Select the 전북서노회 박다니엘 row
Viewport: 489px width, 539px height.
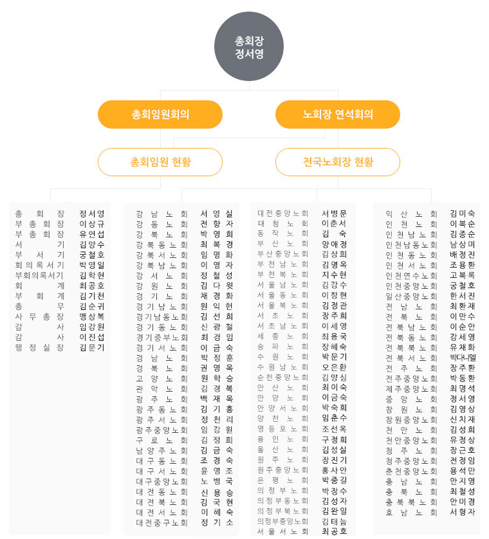click(430, 358)
